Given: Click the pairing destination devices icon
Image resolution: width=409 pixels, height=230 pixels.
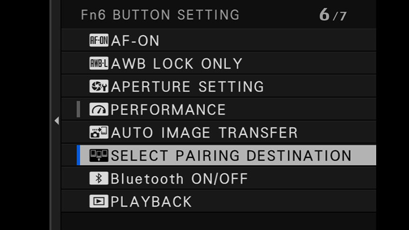Looking at the screenshot, I should [x=99, y=156].
